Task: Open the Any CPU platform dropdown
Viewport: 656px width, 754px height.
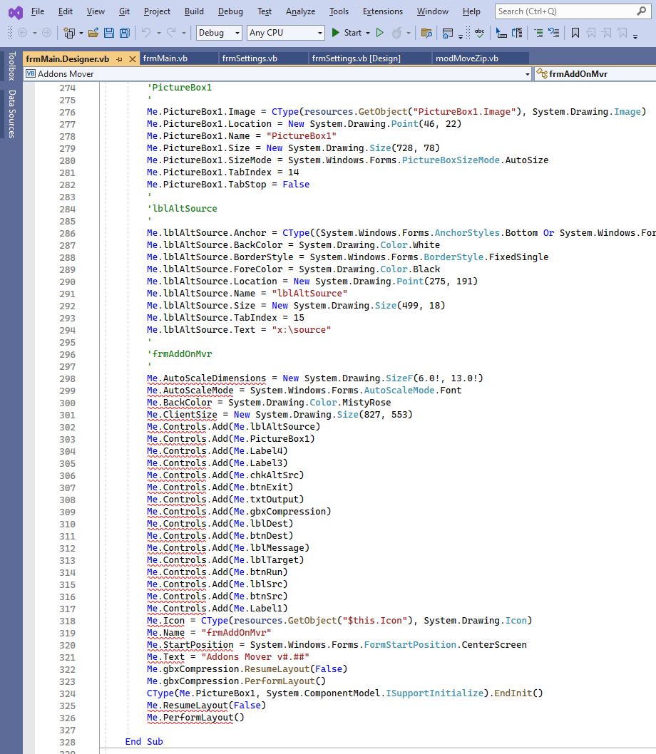Action: pos(285,33)
